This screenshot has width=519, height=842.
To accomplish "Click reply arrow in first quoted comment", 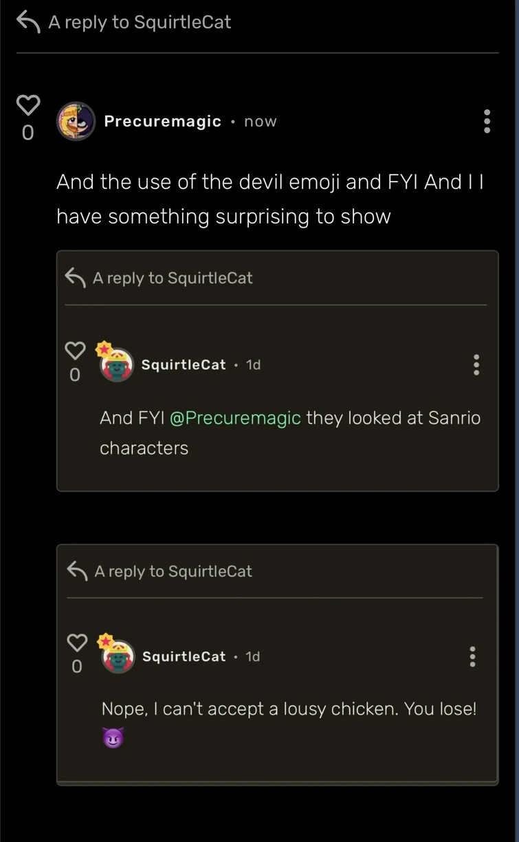I will click(x=75, y=278).
